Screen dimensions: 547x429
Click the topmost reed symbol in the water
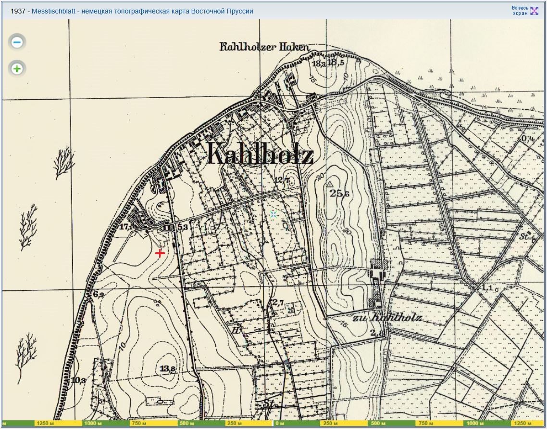click(64, 163)
